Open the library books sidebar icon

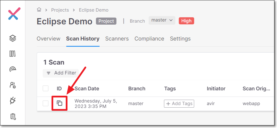(13, 54)
